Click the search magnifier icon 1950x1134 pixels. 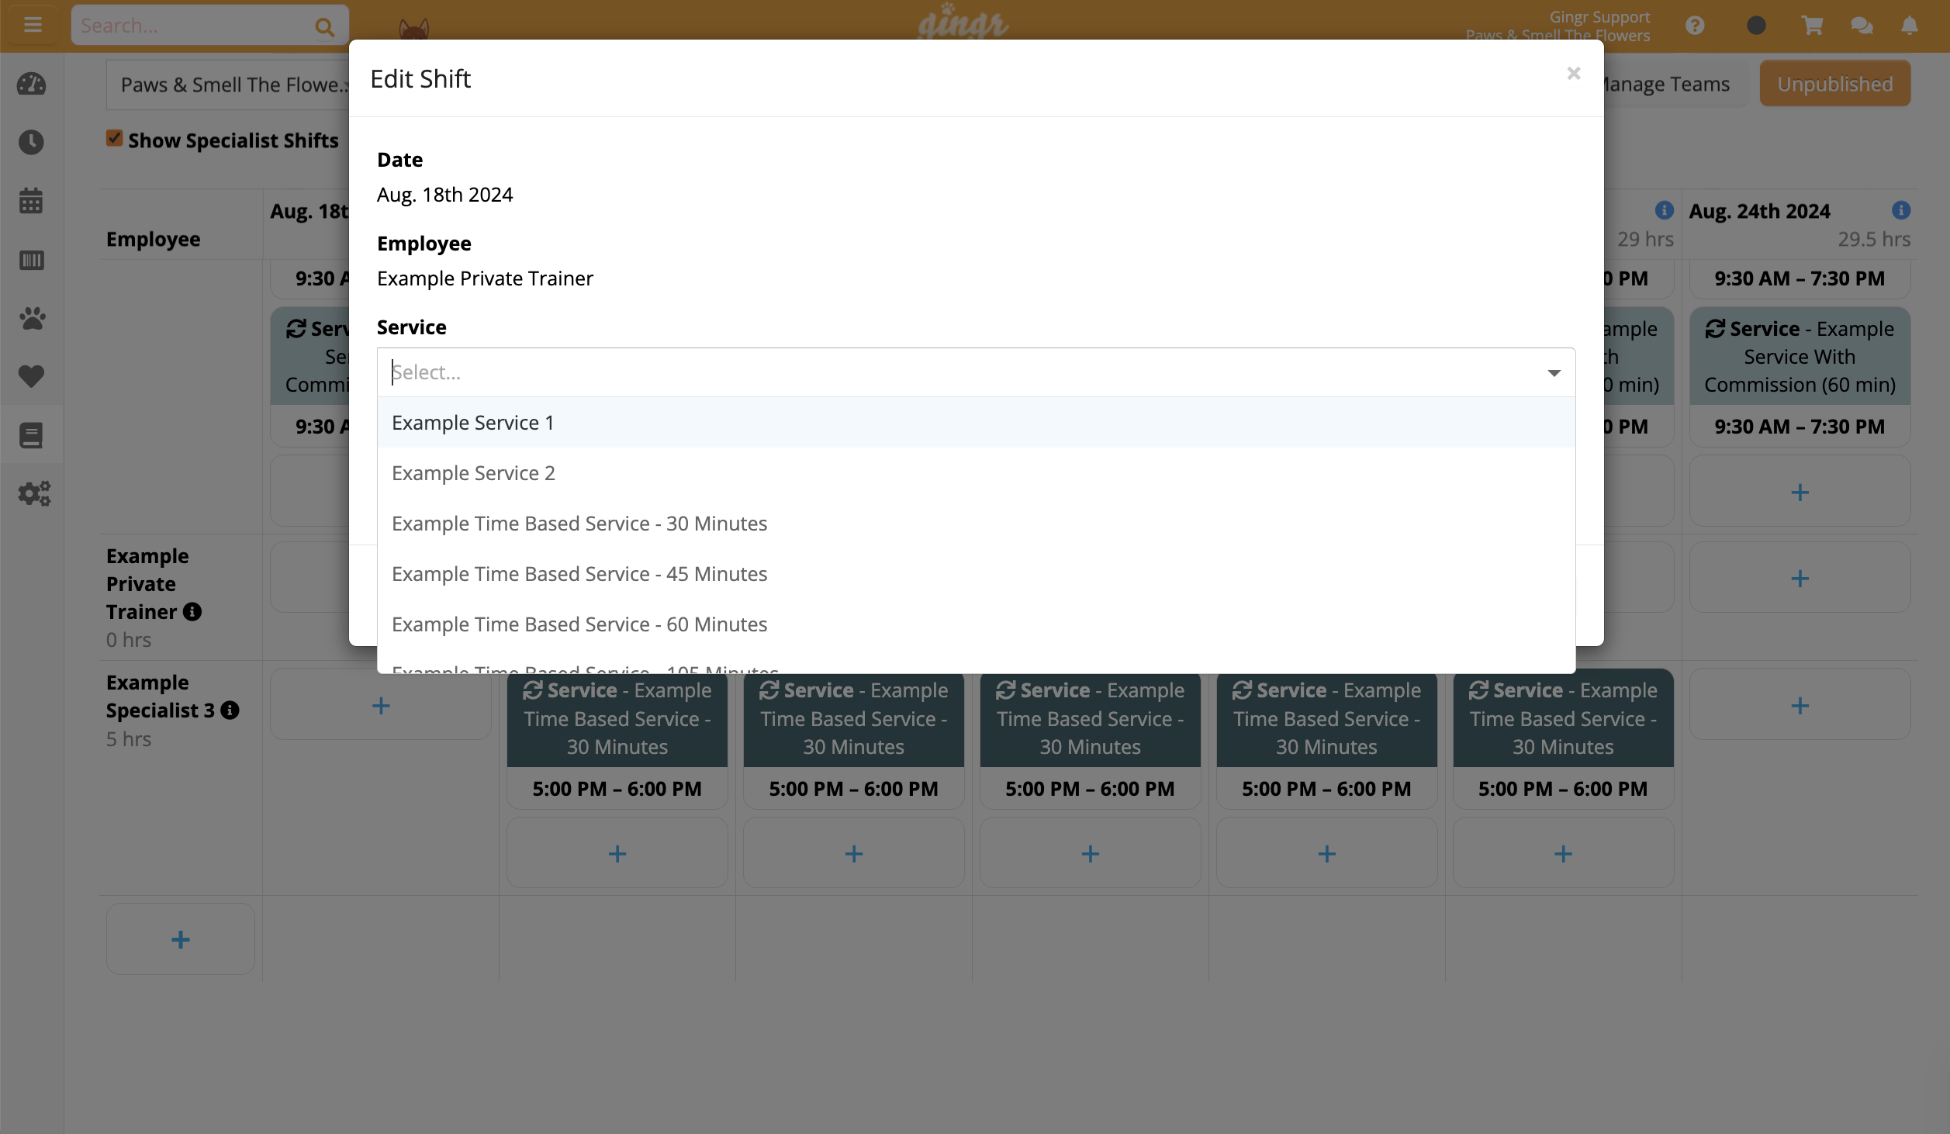point(324,27)
